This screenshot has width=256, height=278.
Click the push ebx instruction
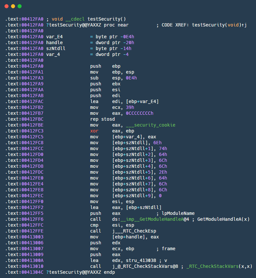click(105, 84)
